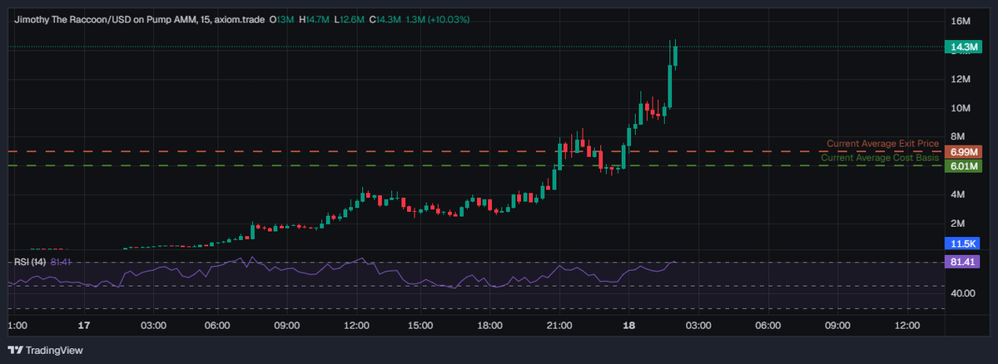Click the 8M price axis label
998x364 pixels.
coord(960,136)
